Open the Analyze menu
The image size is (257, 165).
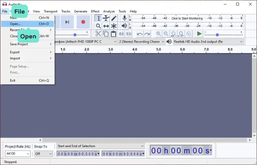tap(109, 11)
